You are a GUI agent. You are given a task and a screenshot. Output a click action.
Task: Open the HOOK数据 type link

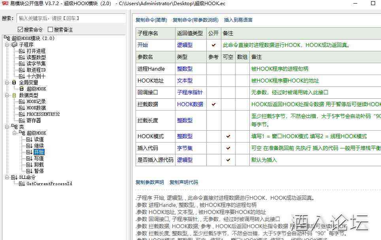190,104
